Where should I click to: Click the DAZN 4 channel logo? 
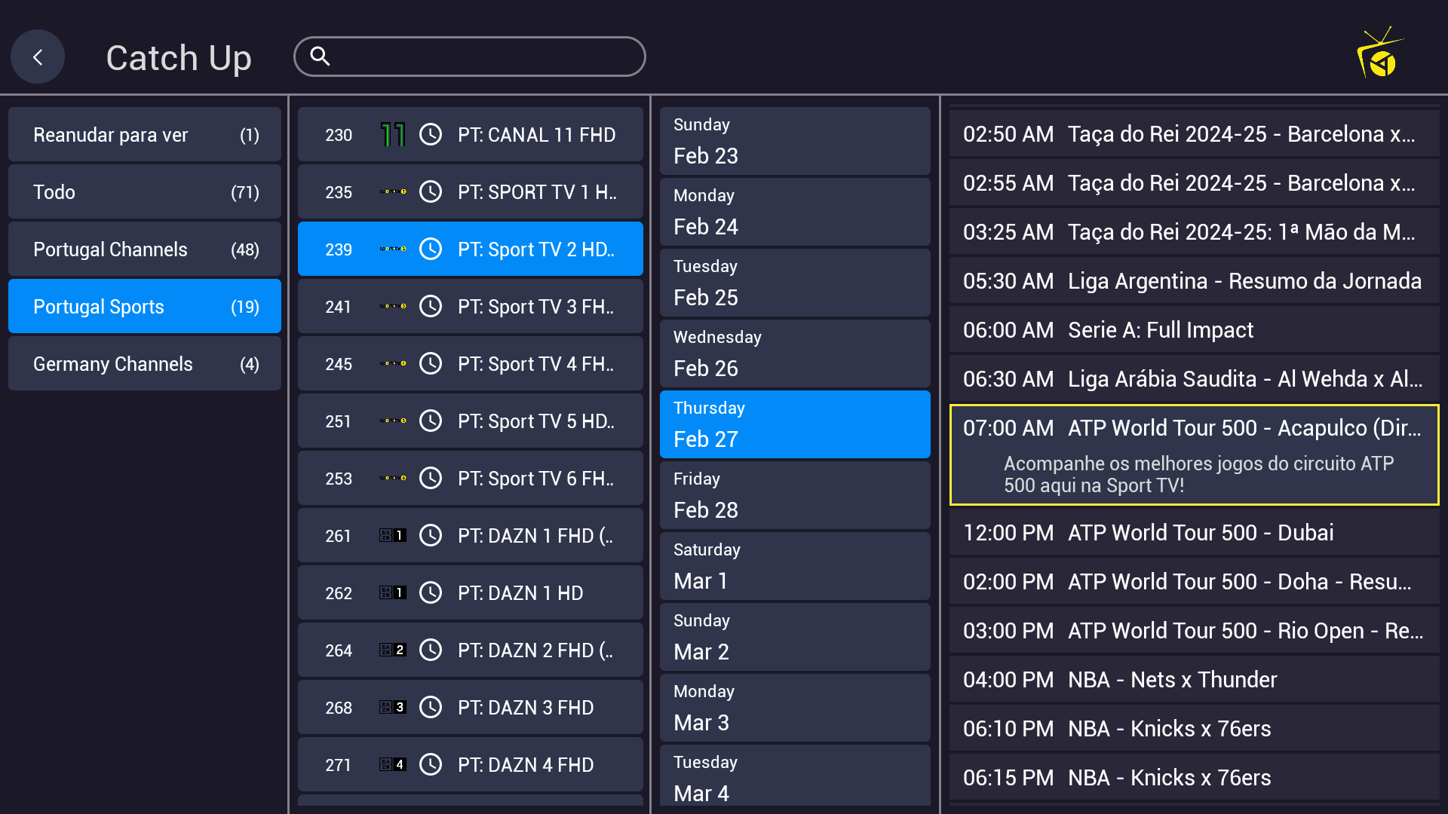pyautogui.click(x=392, y=765)
